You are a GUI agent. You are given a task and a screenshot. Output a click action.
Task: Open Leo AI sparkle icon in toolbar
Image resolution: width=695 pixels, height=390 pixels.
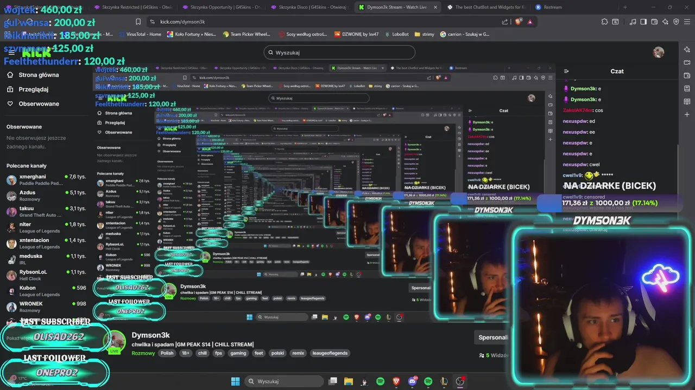(665, 22)
